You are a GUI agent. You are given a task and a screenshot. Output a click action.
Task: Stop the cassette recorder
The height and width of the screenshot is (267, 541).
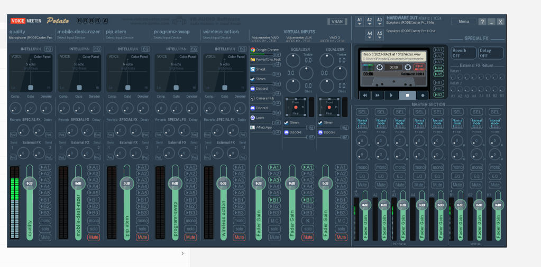click(x=408, y=96)
